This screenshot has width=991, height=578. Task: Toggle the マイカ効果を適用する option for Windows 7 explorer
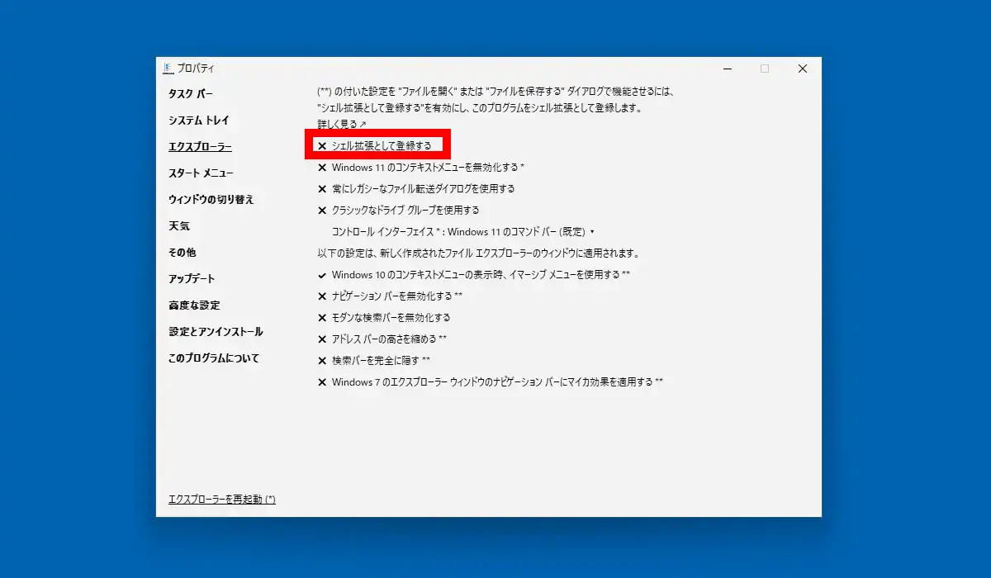click(x=491, y=382)
